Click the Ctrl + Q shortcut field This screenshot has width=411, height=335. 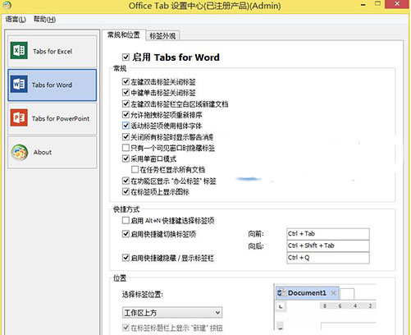click(x=328, y=258)
